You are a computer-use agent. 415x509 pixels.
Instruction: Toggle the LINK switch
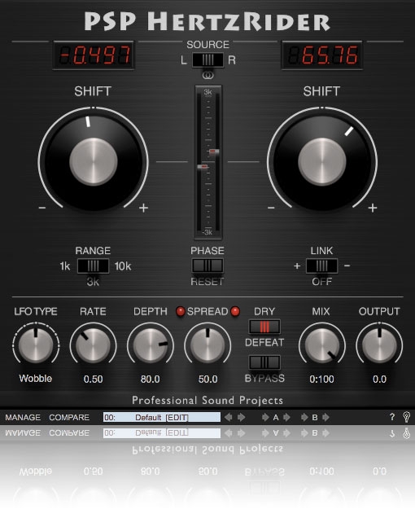[322, 265]
